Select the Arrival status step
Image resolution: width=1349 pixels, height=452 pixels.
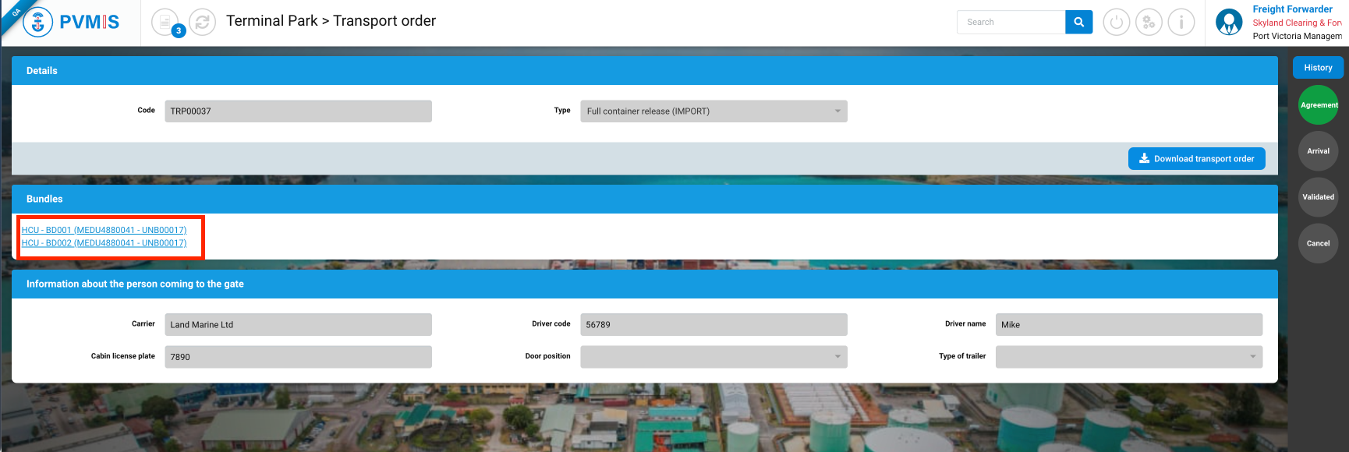pyautogui.click(x=1318, y=151)
